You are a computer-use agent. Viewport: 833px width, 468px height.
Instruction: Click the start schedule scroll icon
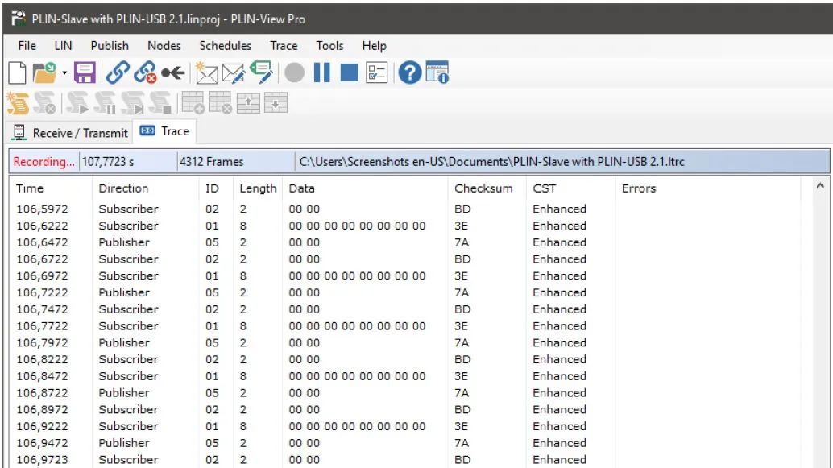[x=77, y=103]
